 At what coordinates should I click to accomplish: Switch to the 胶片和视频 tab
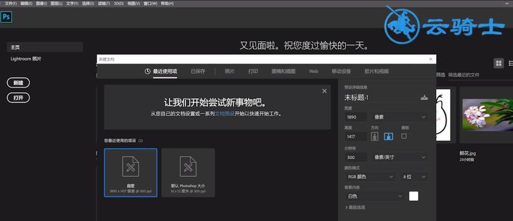pos(377,71)
